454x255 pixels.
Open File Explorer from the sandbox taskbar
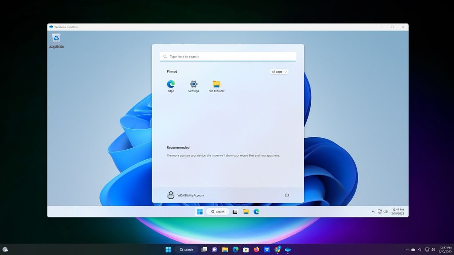tap(246, 212)
